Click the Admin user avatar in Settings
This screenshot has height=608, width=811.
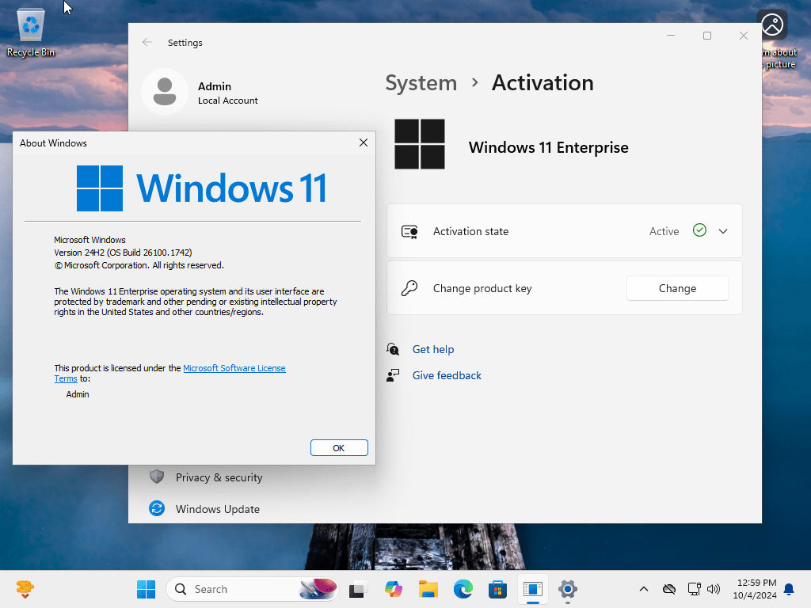(165, 92)
